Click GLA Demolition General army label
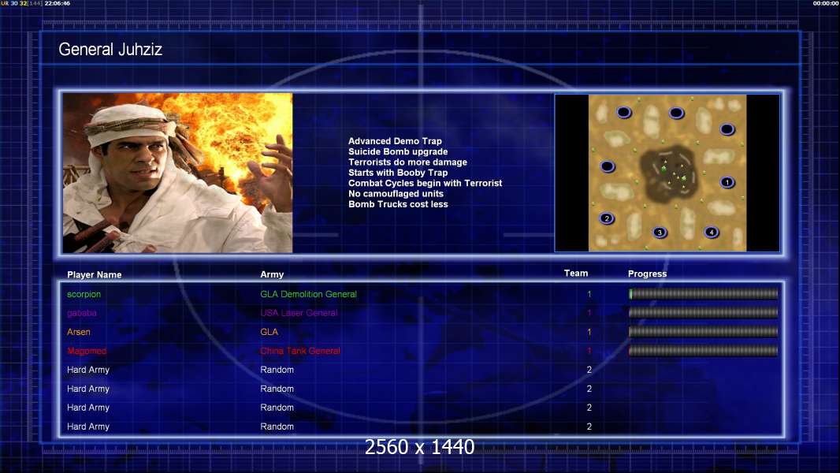Screen dimensions: 840x473 308,294
